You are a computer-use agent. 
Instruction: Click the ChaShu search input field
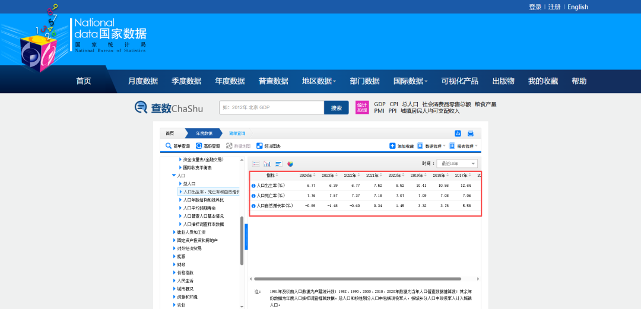271,108
